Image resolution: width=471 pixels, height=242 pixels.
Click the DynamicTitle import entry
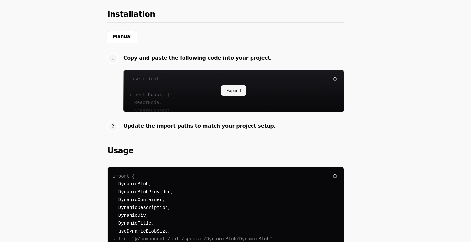[134, 223]
